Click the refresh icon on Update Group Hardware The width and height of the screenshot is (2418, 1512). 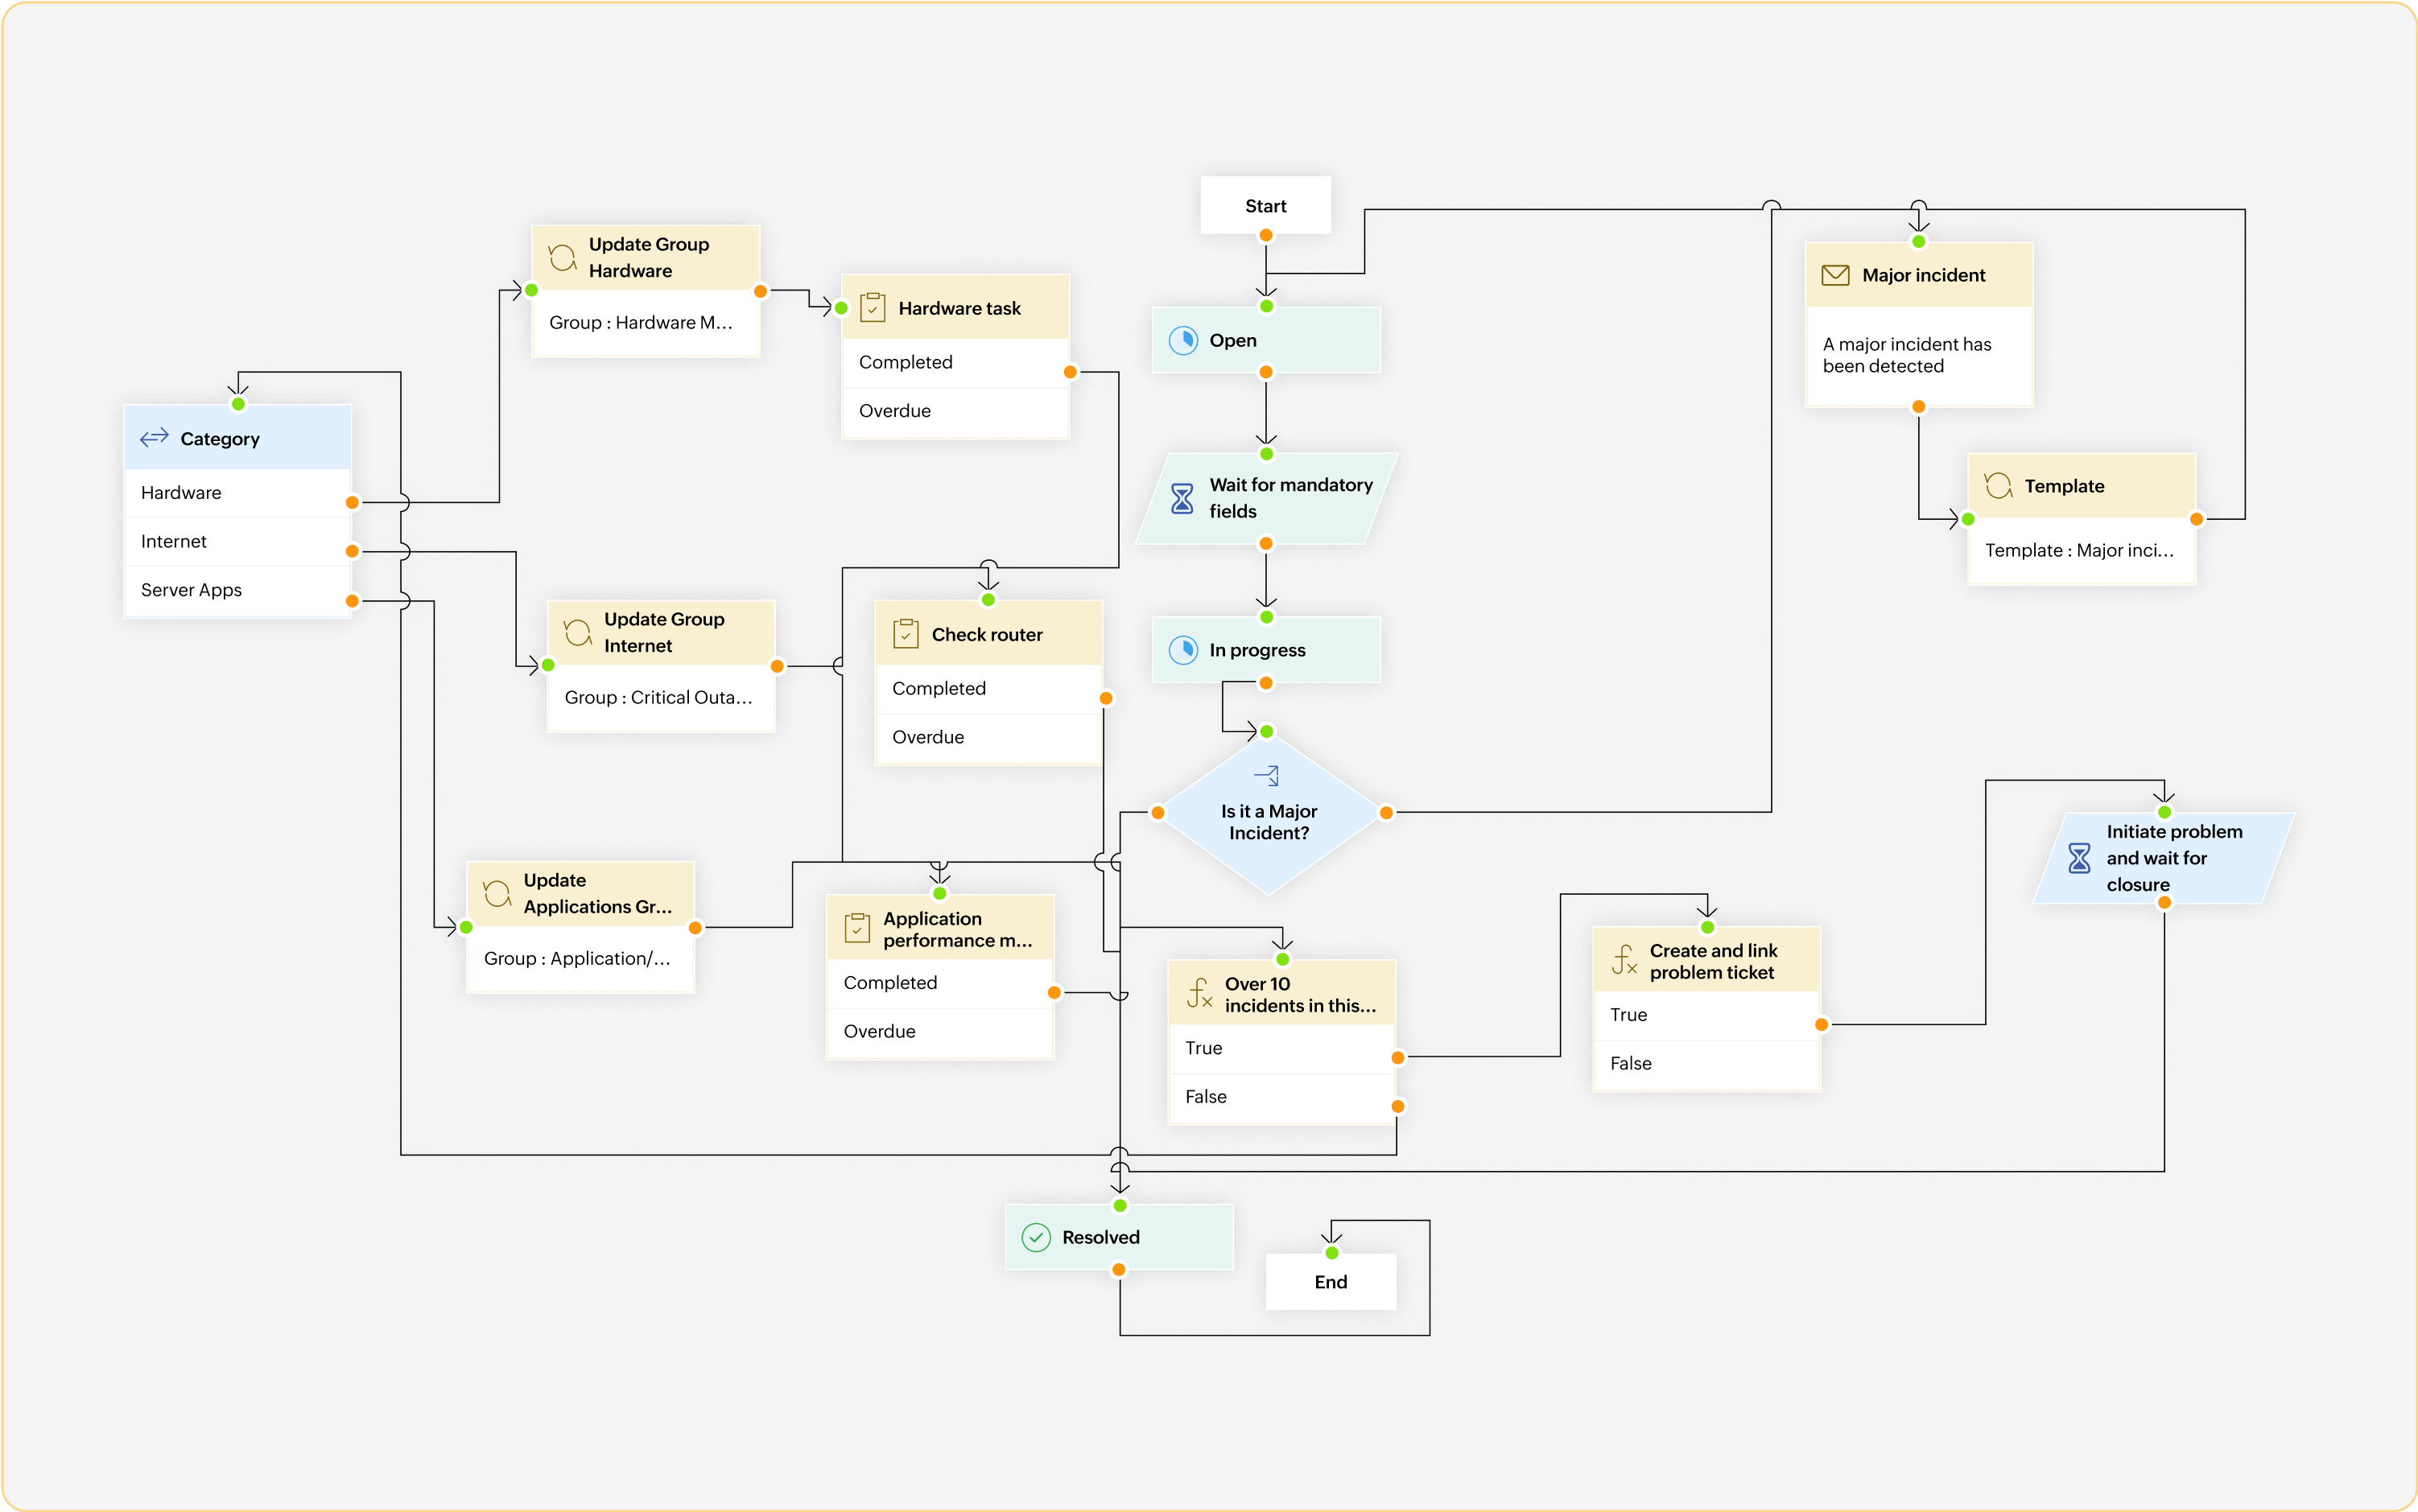click(562, 258)
